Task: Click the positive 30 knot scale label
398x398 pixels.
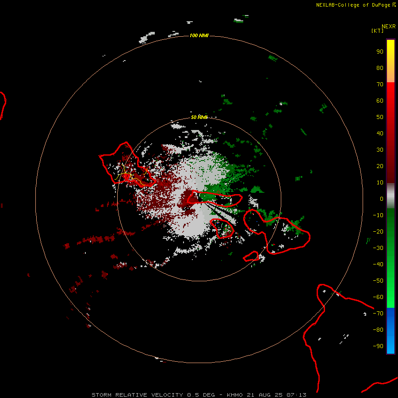Action: click(x=380, y=150)
